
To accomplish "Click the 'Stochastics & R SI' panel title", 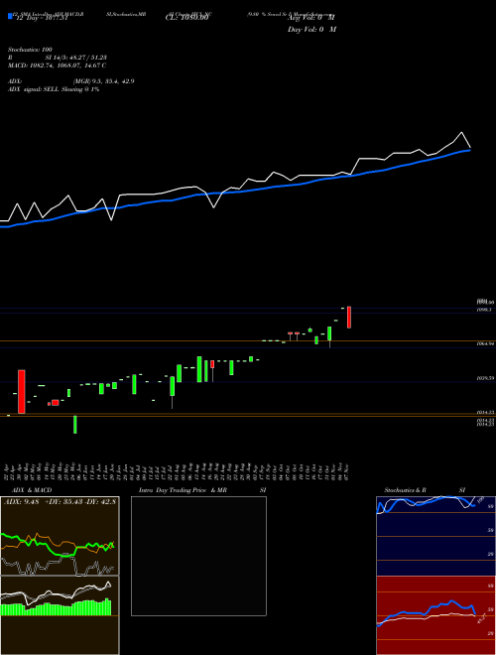I will click(425, 490).
